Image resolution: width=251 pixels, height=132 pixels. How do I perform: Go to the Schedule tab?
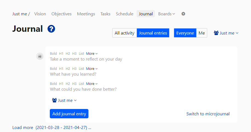tap(125, 14)
